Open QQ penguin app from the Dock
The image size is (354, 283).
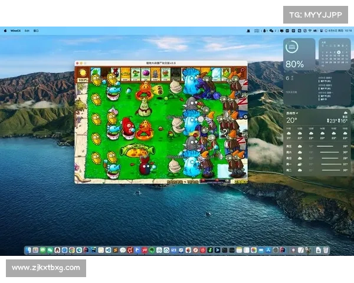pos(57,250)
